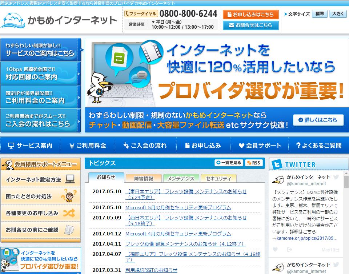This screenshot has height=274, width=349.
Task: Like the first tweet with heart icon
Action: (x=275, y=250)
